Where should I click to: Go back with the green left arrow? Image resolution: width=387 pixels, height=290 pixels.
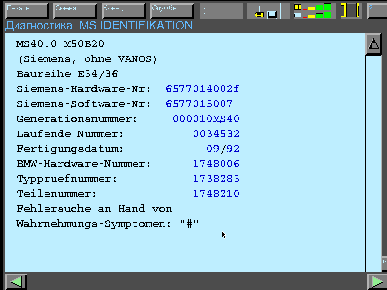click(16, 281)
